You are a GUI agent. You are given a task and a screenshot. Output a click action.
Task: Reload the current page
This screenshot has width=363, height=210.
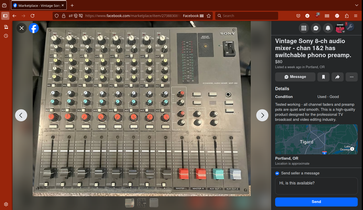click(32, 16)
